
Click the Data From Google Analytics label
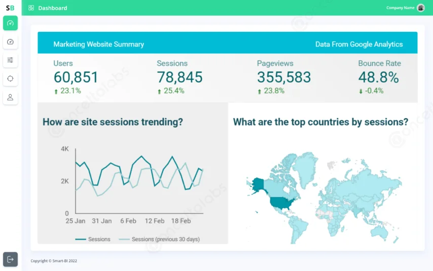358,45
